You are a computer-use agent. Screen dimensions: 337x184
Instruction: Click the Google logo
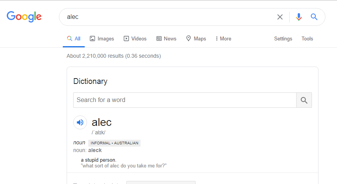(x=24, y=17)
